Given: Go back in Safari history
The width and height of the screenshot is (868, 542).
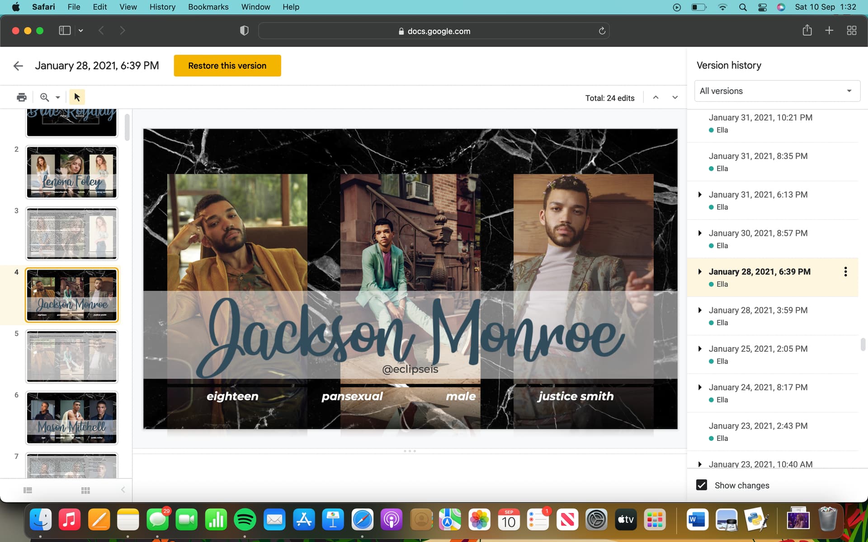Looking at the screenshot, I should click(x=101, y=31).
